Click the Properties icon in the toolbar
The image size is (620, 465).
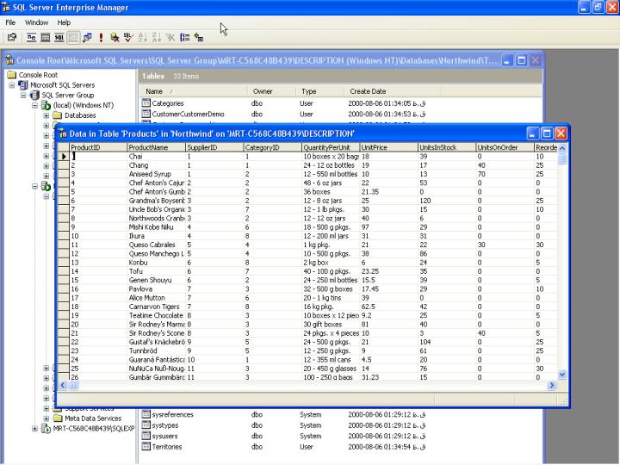(x=12, y=38)
